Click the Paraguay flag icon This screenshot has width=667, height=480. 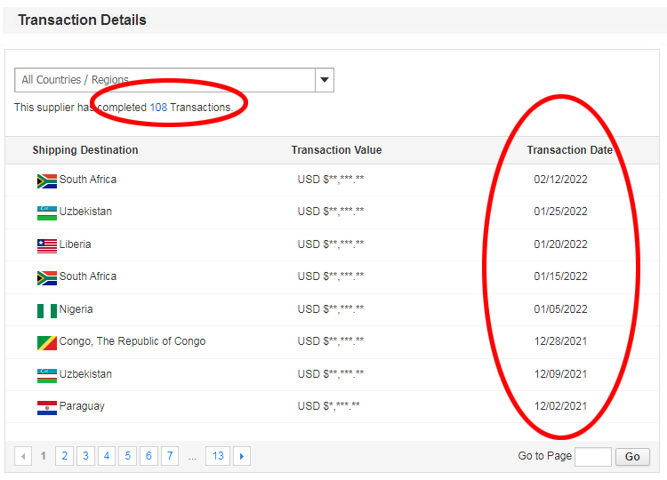coord(46,407)
